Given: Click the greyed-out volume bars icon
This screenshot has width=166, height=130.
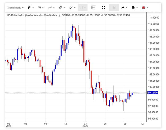Looking at the screenshot, I should [x=114, y=7].
